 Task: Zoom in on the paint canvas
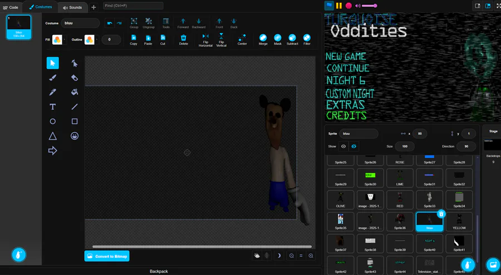[x=311, y=256]
